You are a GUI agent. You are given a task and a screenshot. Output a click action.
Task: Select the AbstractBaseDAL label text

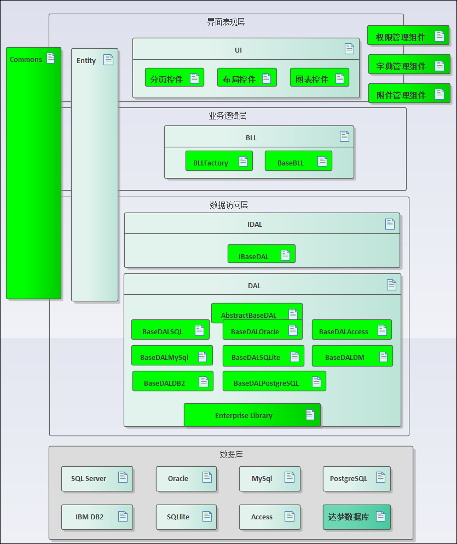[x=249, y=316]
